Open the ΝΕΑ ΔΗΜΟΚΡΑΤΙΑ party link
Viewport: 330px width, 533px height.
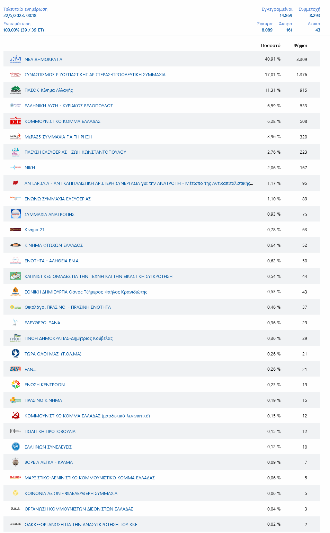(43, 60)
